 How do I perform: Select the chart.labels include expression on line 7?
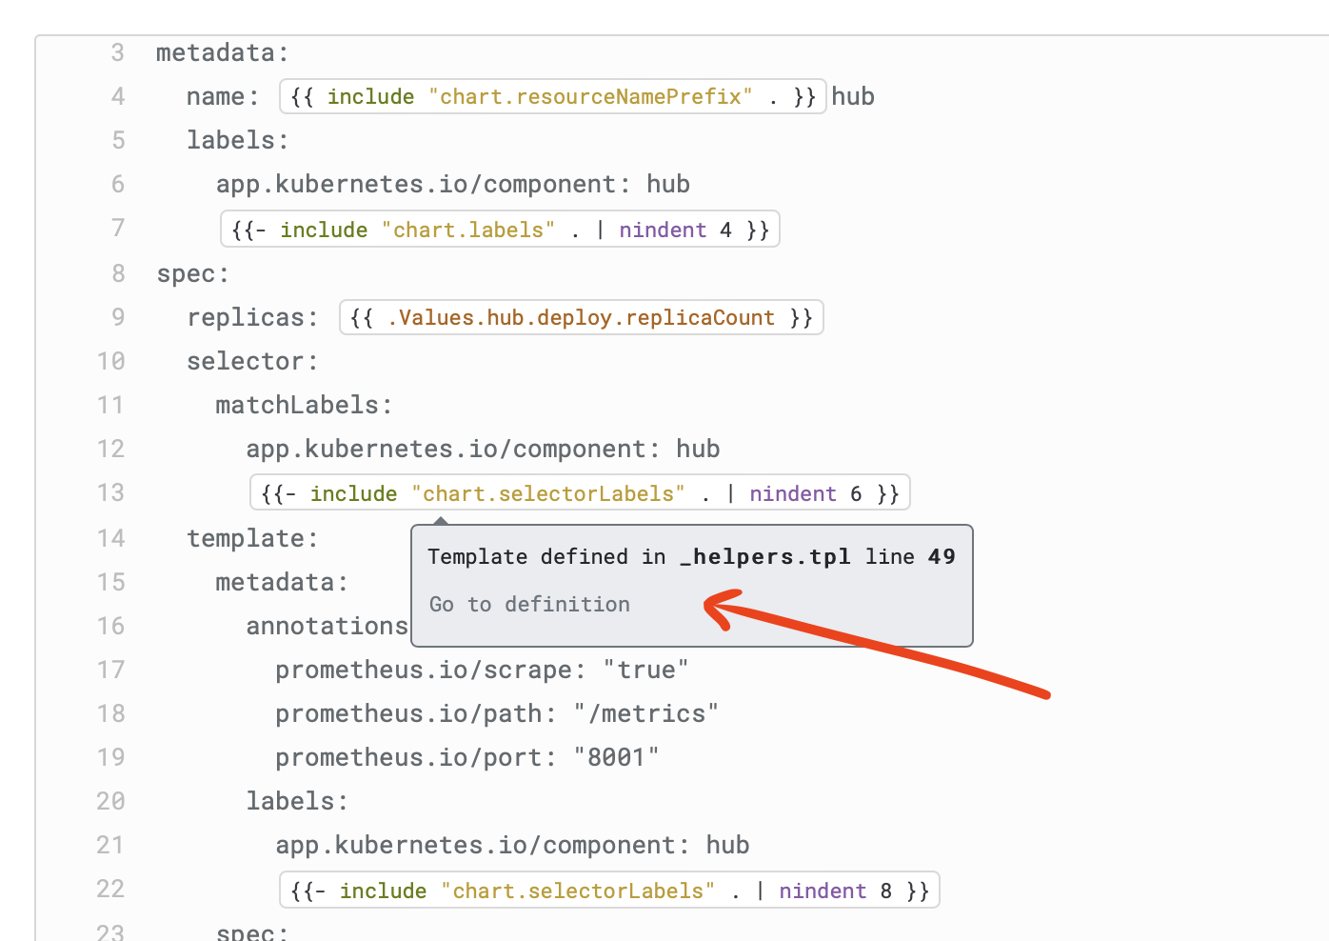pyautogui.click(x=500, y=229)
